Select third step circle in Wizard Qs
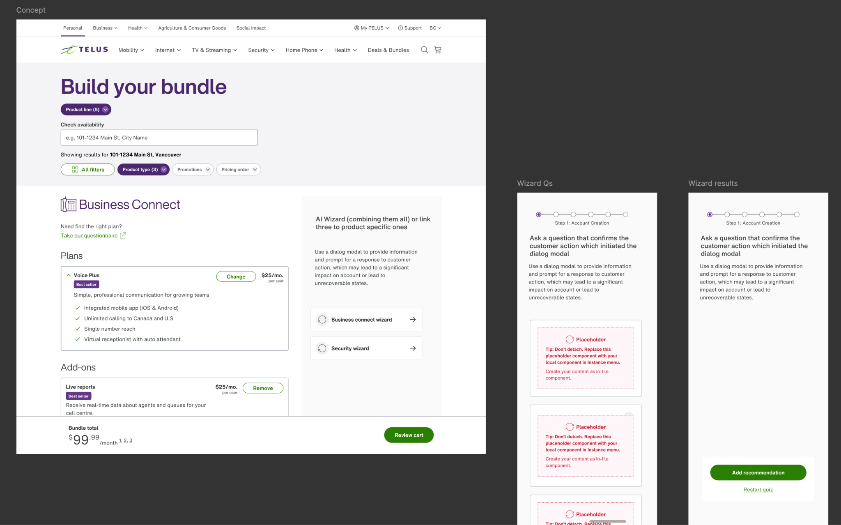This screenshot has height=525, width=841. (573, 214)
